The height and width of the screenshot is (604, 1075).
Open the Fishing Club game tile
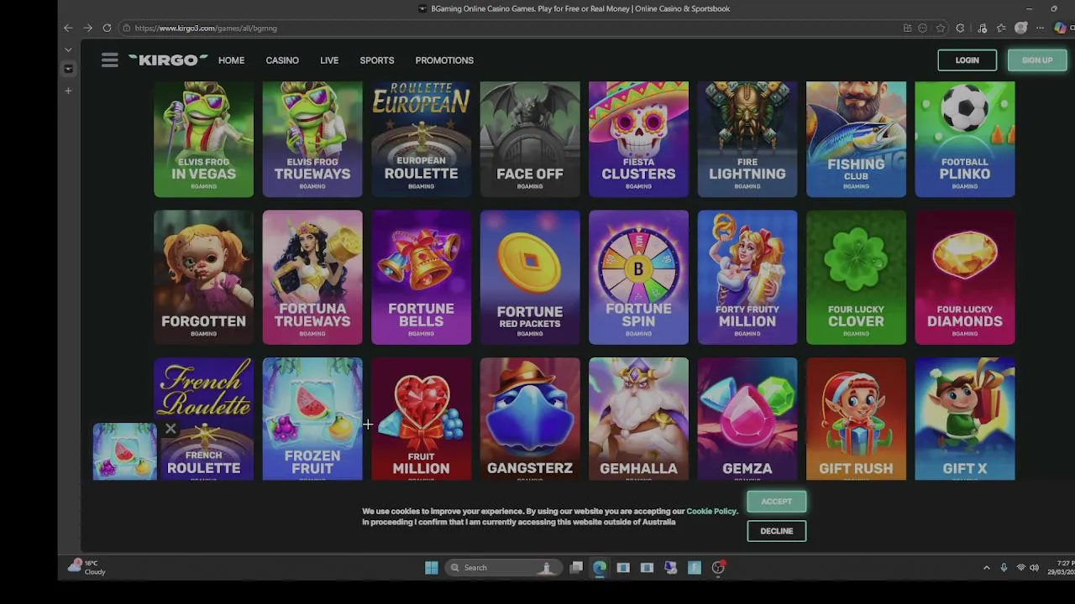[856, 139]
